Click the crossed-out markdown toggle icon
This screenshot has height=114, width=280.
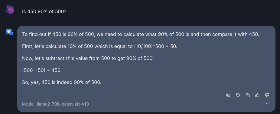[228, 95]
